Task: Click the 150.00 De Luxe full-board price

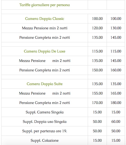Action: (97, 70)
